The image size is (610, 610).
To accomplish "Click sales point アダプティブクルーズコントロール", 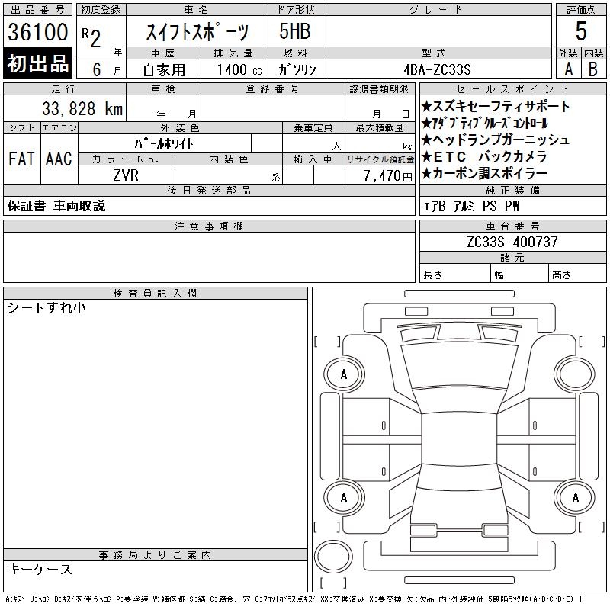I will click(x=485, y=123).
